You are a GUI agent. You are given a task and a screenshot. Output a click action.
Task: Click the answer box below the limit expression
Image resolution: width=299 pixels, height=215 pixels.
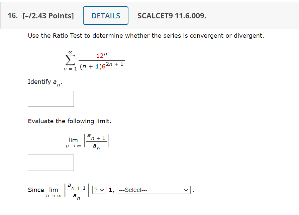(x=51, y=163)
